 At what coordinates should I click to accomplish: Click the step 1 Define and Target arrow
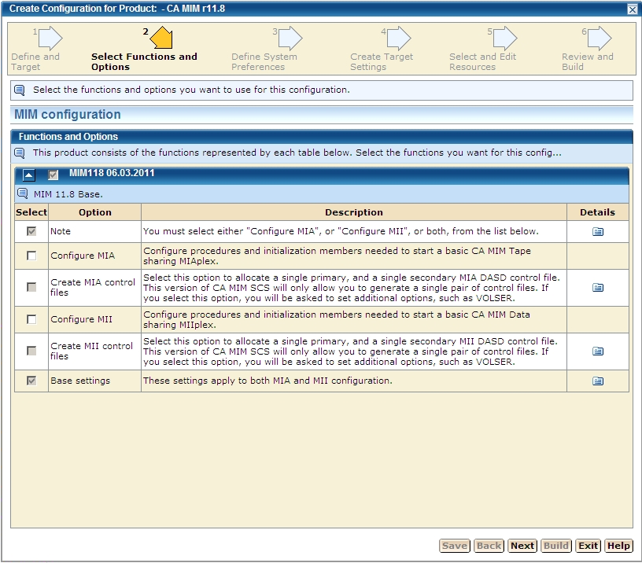tap(50, 38)
